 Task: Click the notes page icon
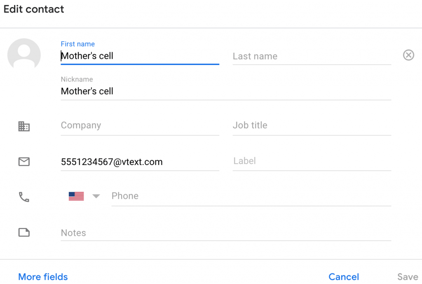click(x=24, y=233)
